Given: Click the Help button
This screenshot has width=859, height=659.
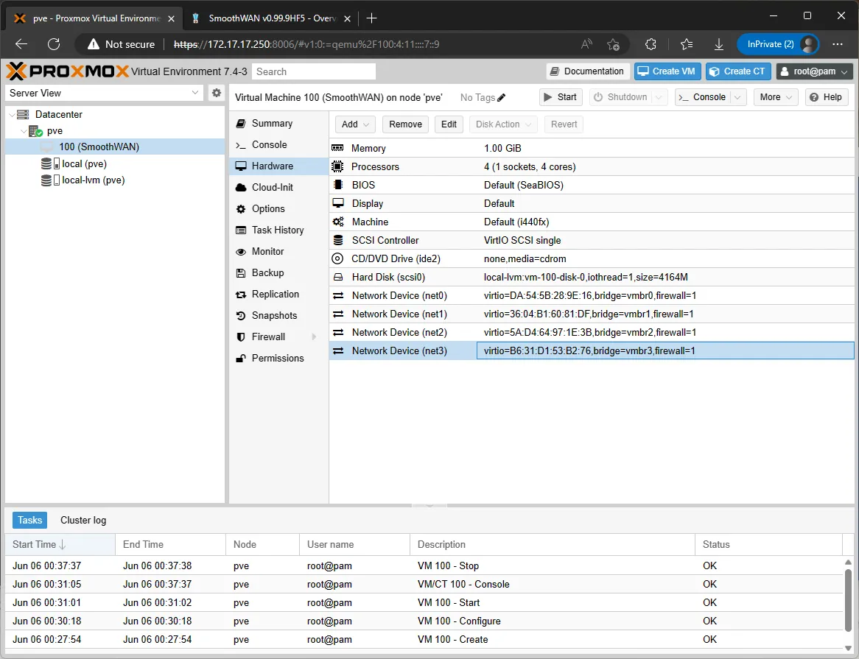Looking at the screenshot, I should pos(826,97).
